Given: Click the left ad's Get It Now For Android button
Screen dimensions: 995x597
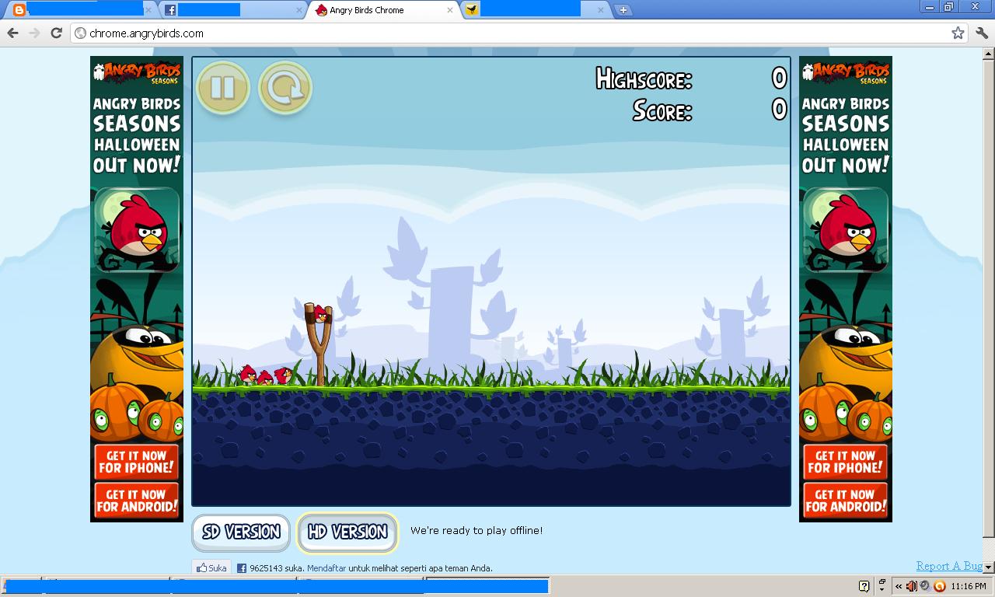Looking at the screenshot, I should pos(137,500).
